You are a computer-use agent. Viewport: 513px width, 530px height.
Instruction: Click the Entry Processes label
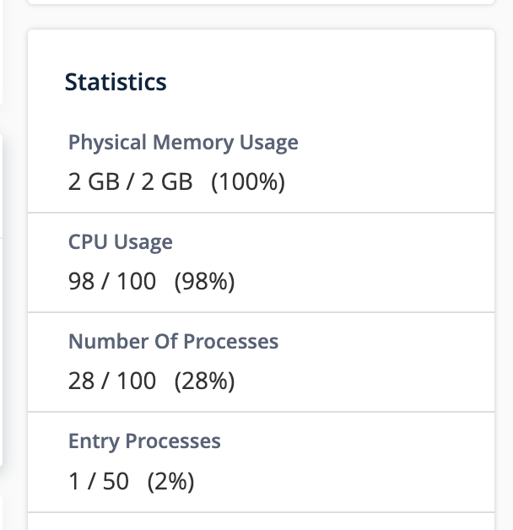pos(144,441)
